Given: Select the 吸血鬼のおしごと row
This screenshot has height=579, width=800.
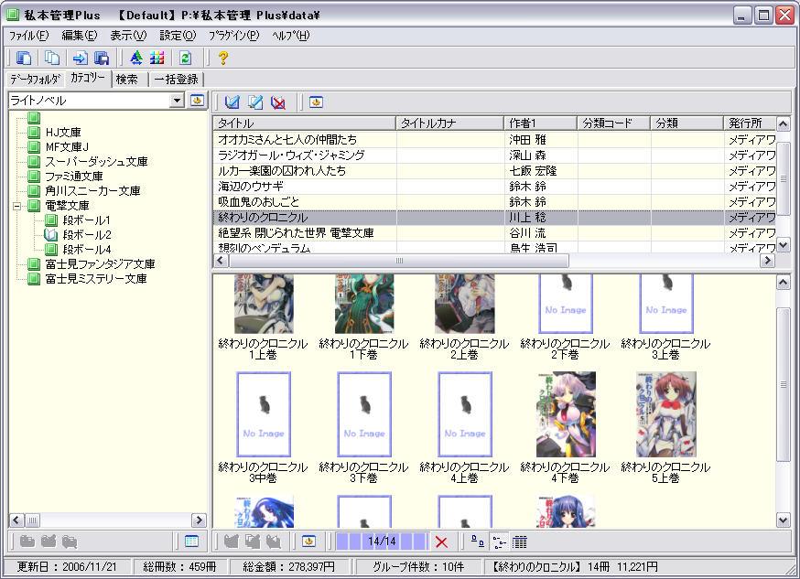Looking at the screenshot, I should tap(494, 202).
